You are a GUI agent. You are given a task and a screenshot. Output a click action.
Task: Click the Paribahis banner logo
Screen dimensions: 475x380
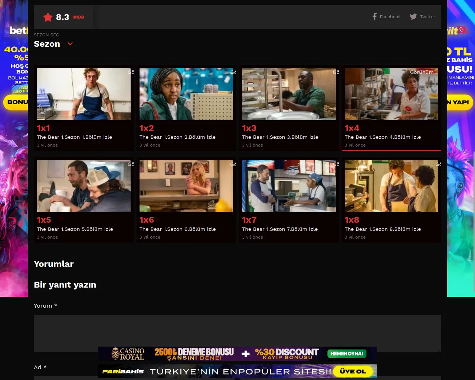click(x=123, y=371)
